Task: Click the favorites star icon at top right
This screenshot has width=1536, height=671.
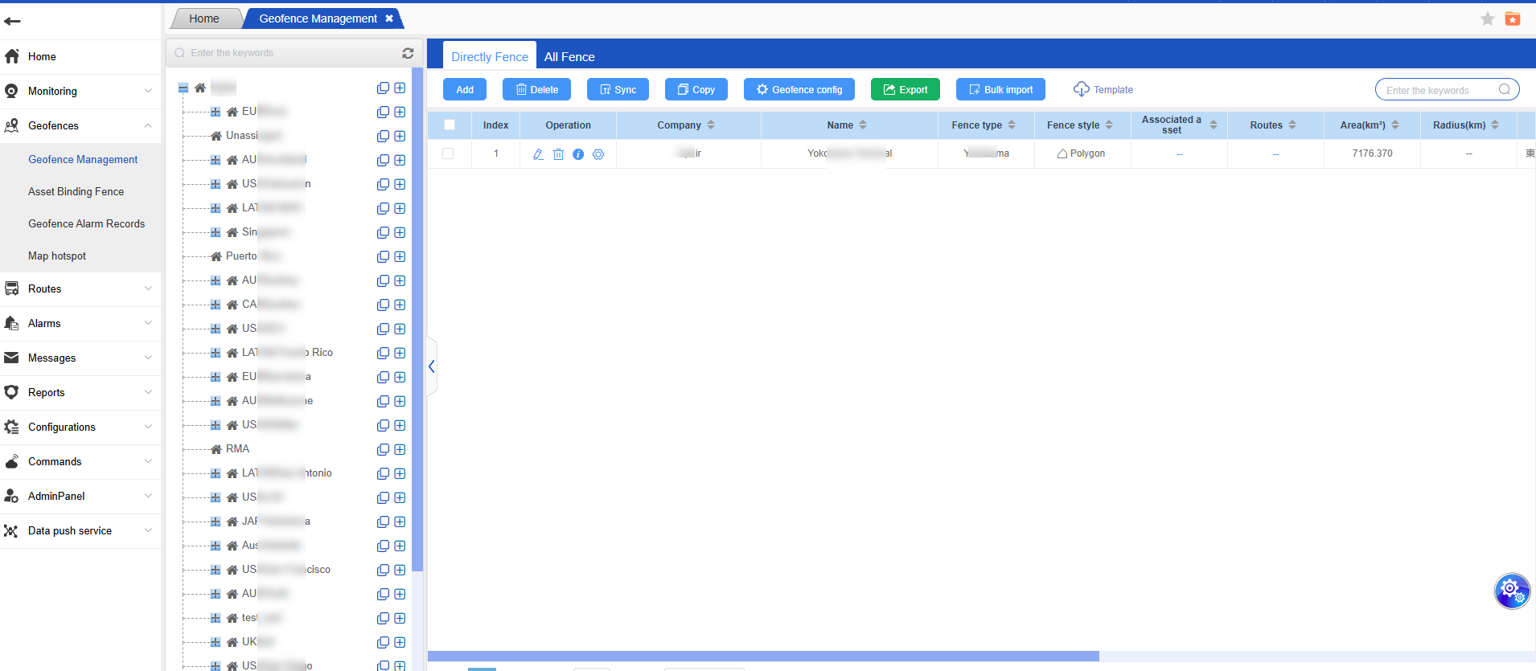Action: pyautogui.click(x=1488, y=19)
